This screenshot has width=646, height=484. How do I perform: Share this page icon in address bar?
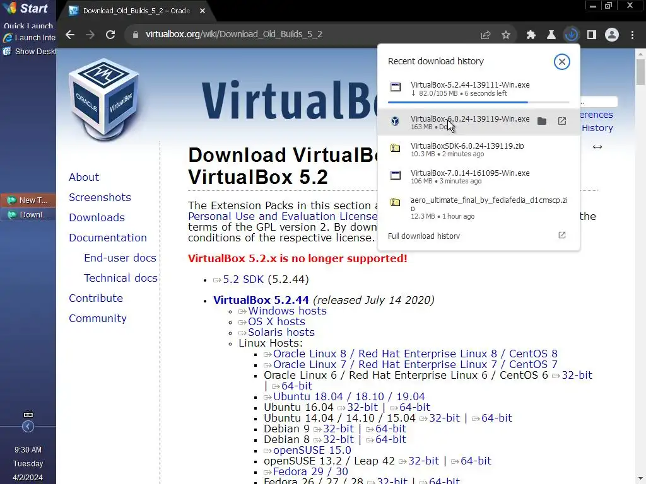486,35
